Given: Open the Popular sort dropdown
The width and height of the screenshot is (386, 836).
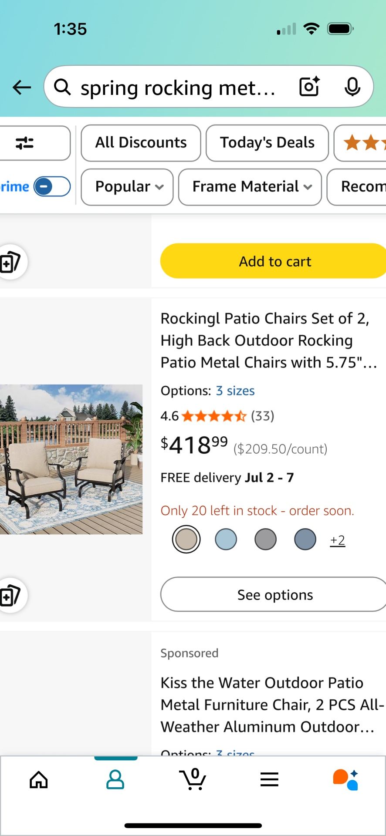Looking at the screenshot, I should pyautogui.click(x=127, y=187).
